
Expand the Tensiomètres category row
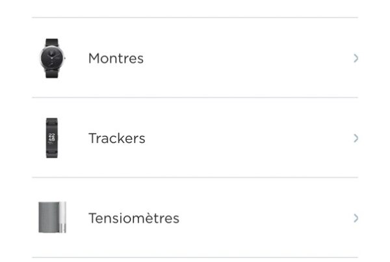click(x=195, y=218)
